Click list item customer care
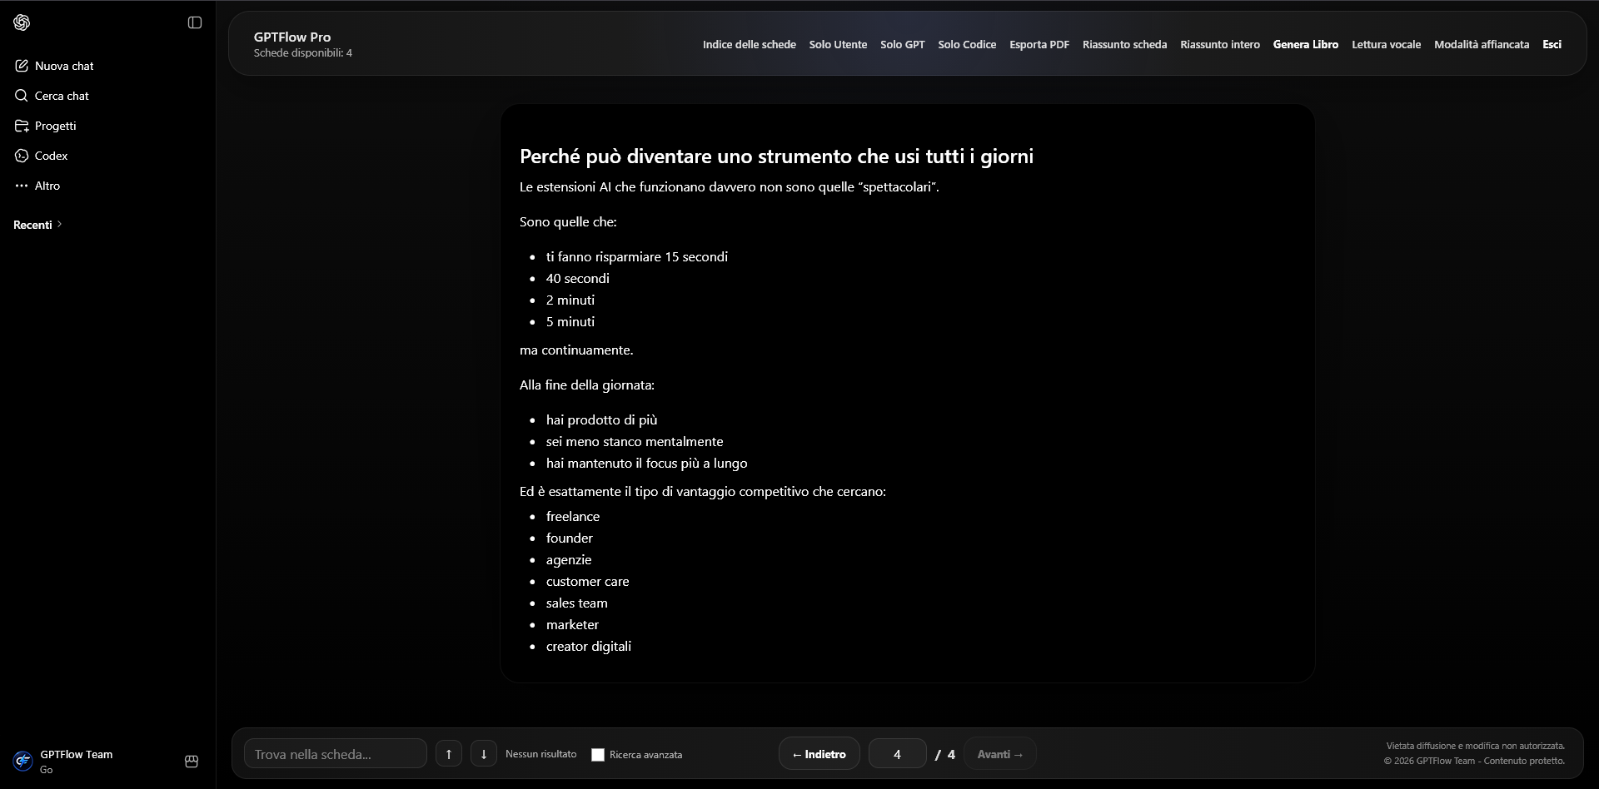The height and width of the screenshot is (789, 1599). 588,581
